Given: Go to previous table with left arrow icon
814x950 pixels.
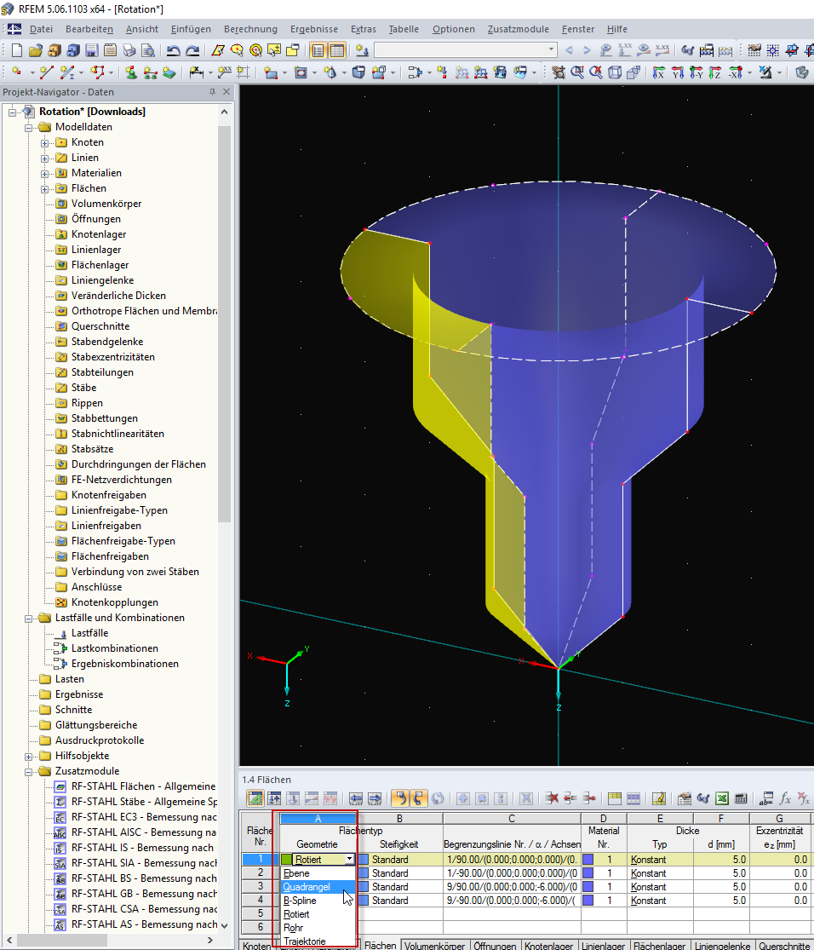Looking at the screenshot, I should coord(356,798).
